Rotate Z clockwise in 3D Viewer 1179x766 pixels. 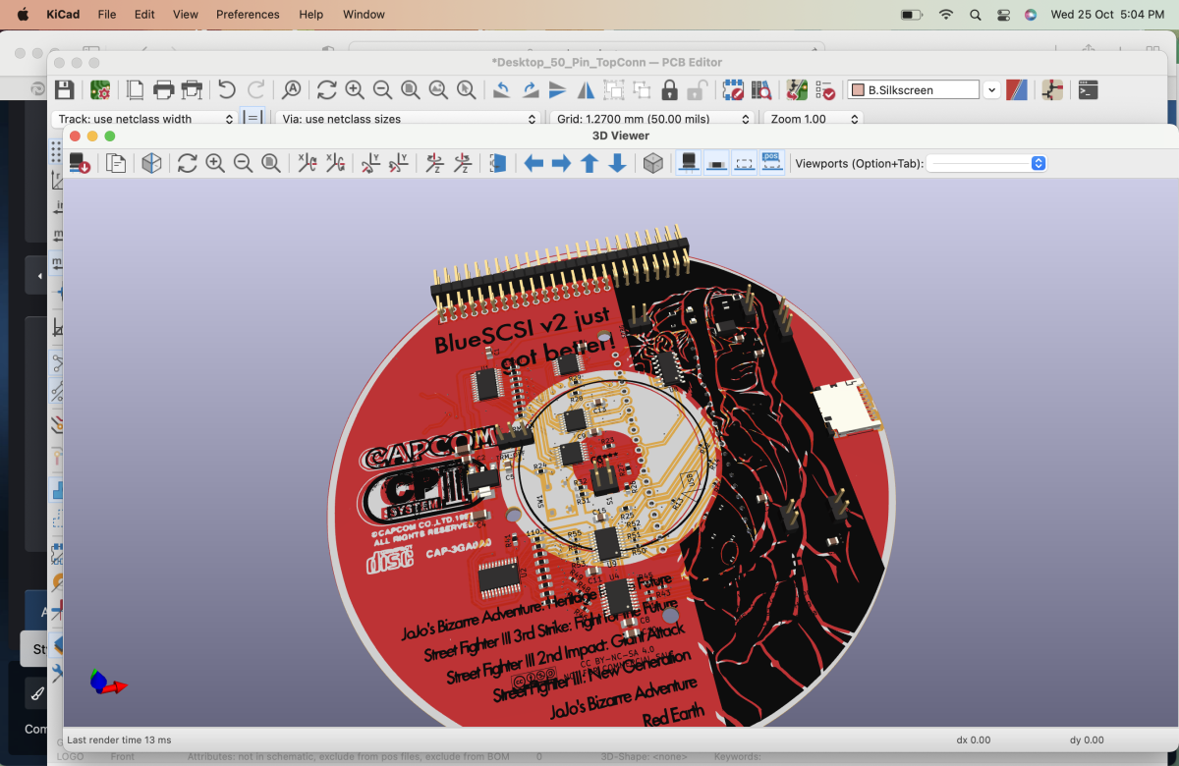434,164
